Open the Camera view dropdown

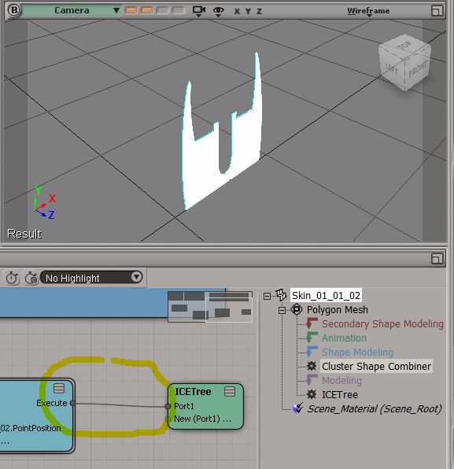point(71,10)
